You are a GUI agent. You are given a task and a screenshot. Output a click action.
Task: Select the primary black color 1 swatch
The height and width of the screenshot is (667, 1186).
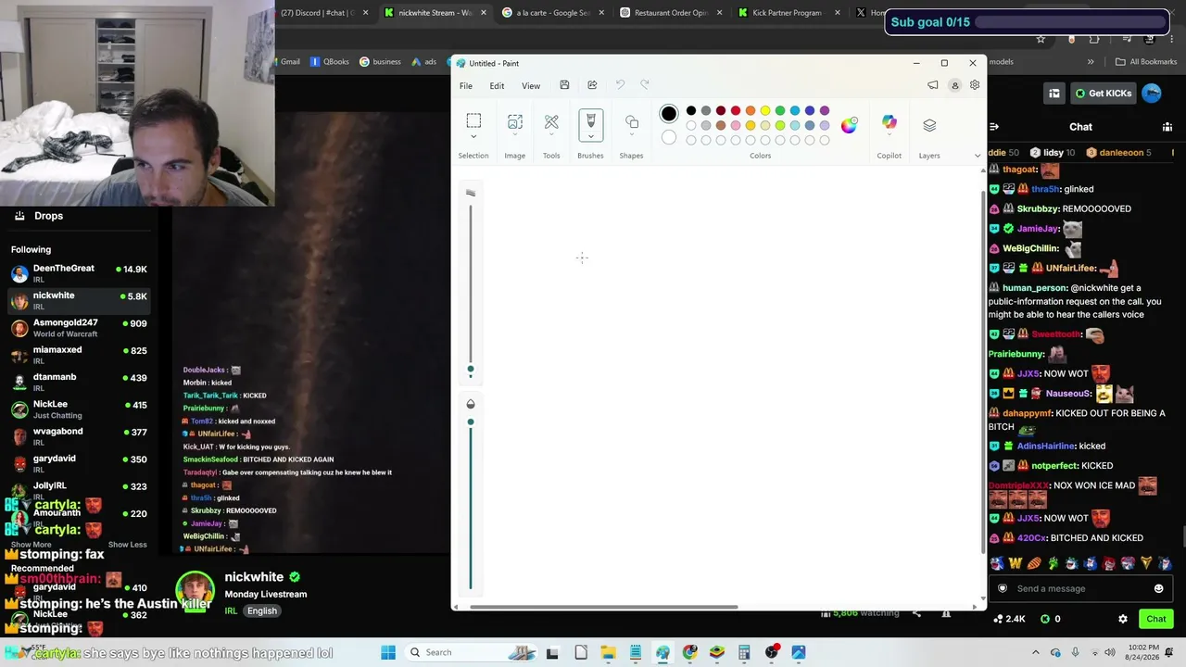tap(669, 114)
